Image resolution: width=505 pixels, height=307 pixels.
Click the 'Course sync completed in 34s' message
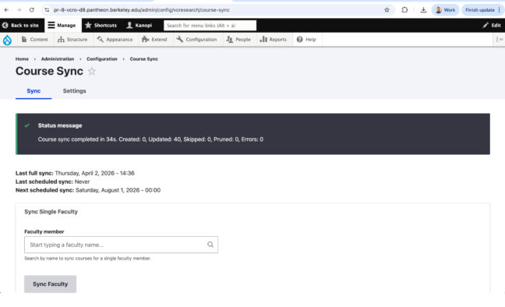[x=150, y=139]
